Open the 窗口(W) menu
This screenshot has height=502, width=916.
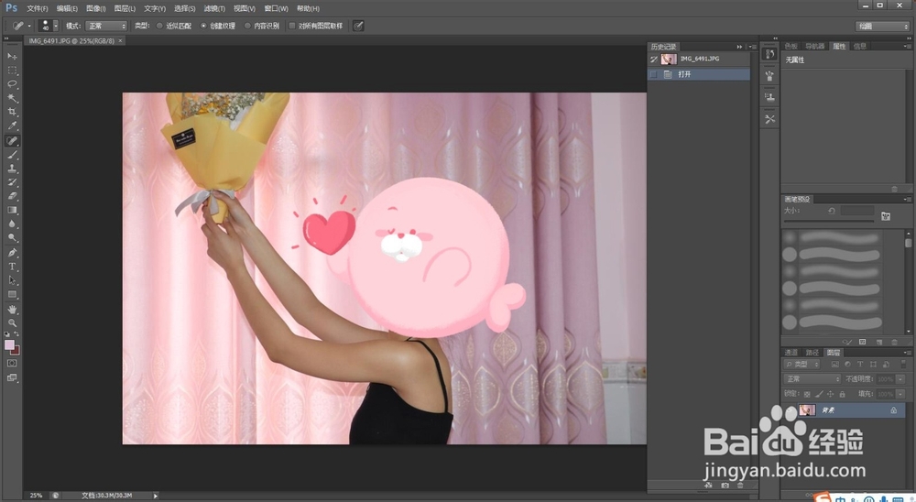[x=276, y=9]
